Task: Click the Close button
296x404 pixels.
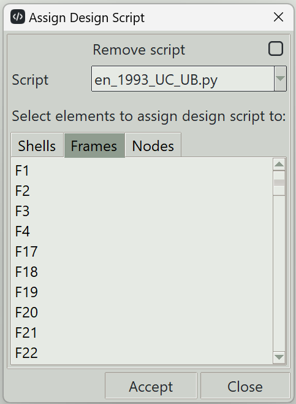Action: 245,386
